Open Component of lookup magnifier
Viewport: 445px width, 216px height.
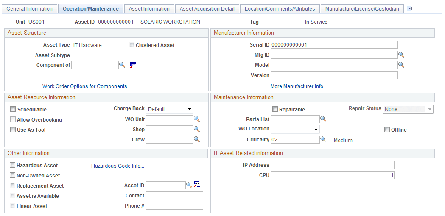point(122,65)
